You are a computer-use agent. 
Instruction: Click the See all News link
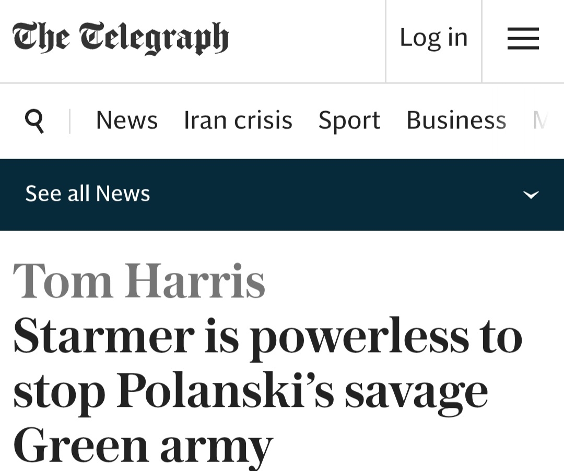point(88,194)
